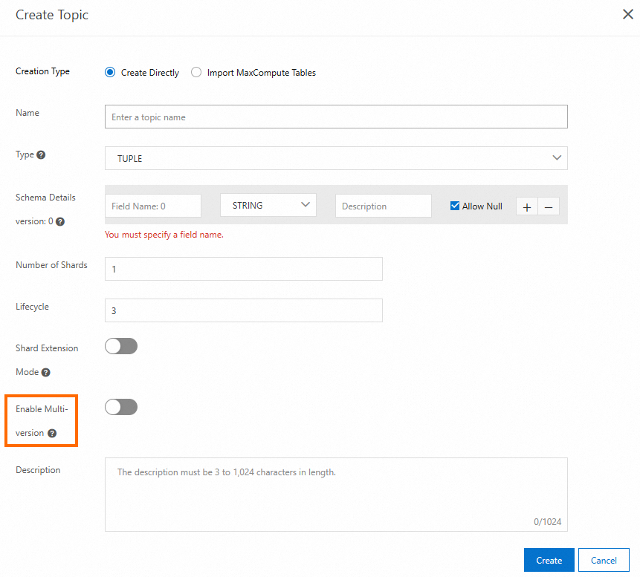The height and width of the screenshot is (577, 640).
Task: Focus the Field Name input box
Action: click(x=153, y=206)
